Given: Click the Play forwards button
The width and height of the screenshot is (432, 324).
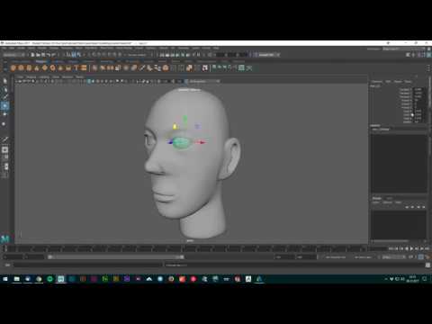Looking at the screenshot, I should pyautogui.click(x=411, y=248).
